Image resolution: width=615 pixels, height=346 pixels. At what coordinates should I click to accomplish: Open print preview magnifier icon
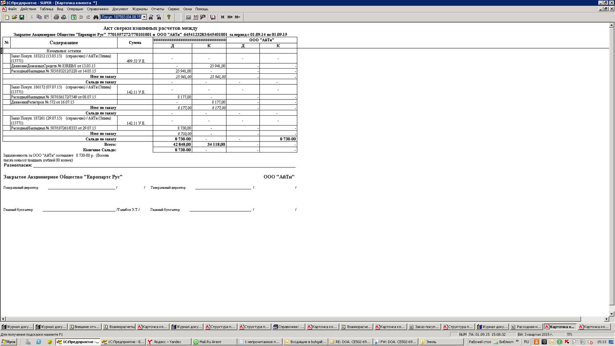64,17
